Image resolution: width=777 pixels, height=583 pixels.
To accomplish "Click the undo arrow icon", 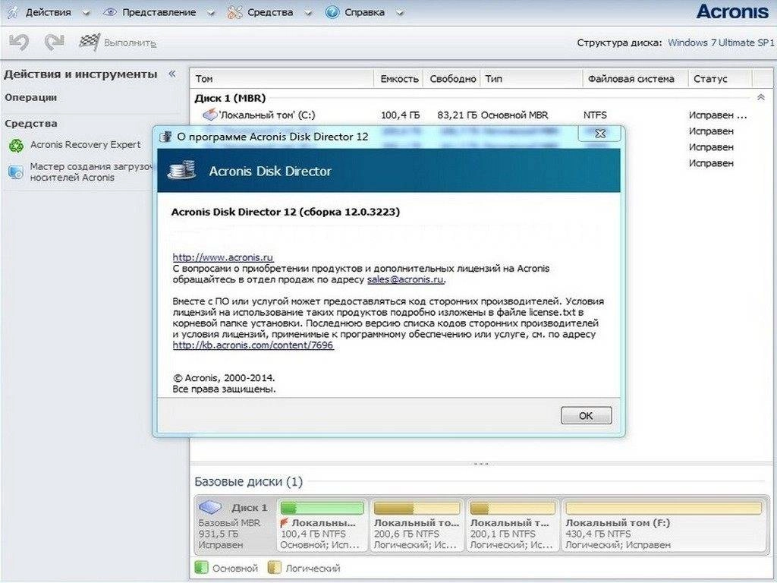I will [x=19, y=43].
